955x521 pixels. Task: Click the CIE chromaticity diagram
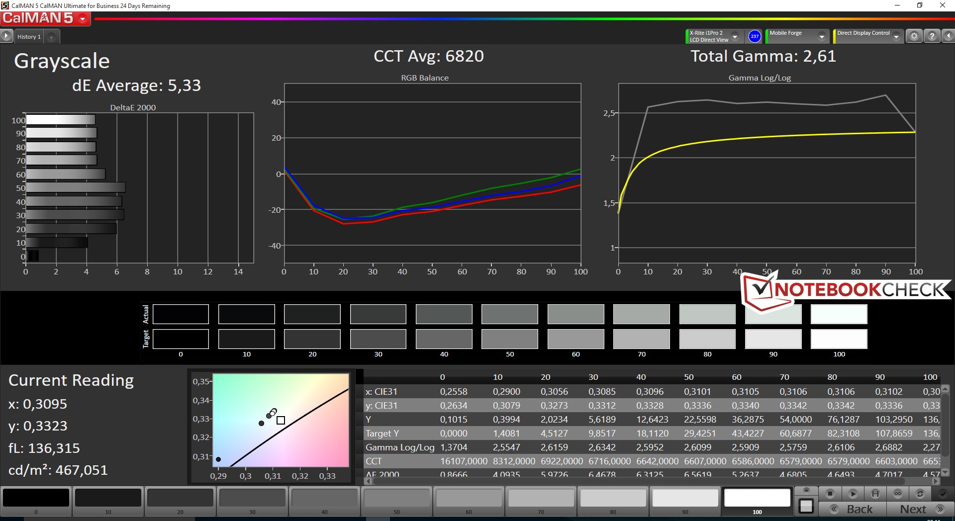click(x=281, y=420)
